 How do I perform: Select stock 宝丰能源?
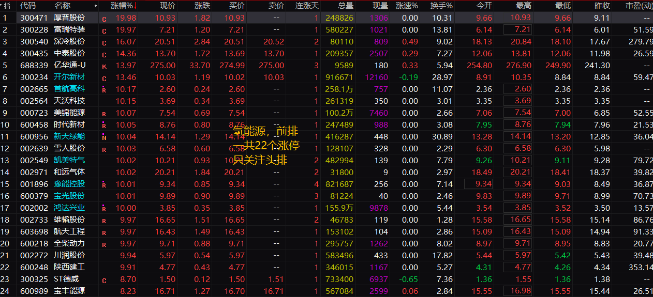(69, 291)
